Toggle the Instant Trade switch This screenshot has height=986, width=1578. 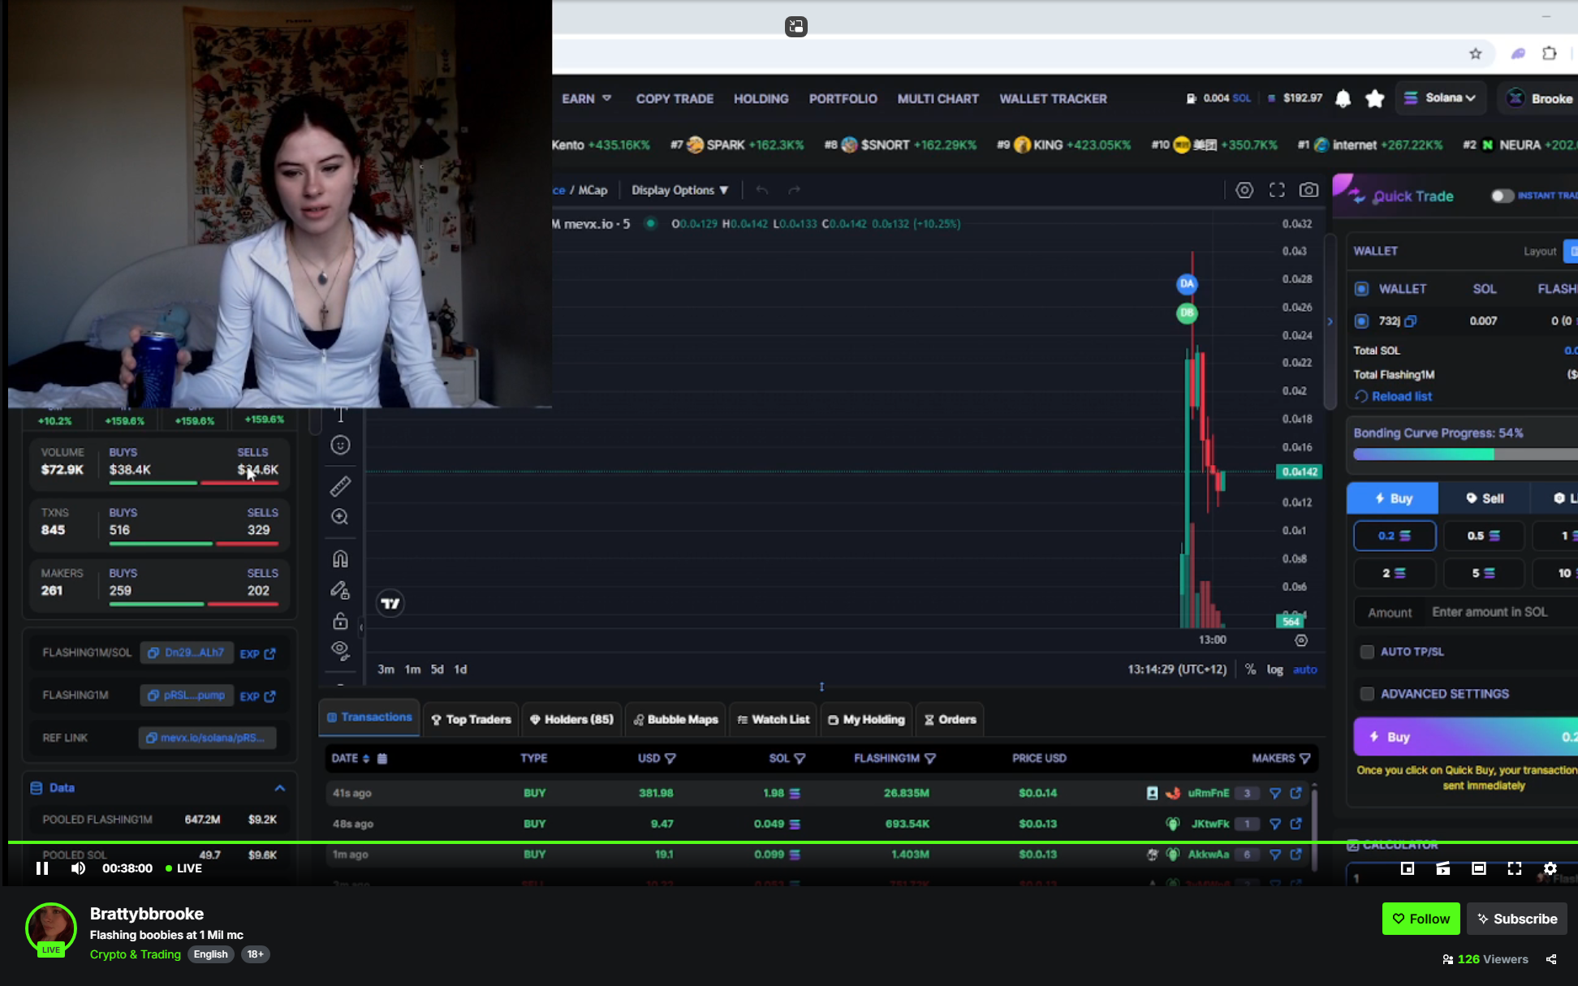pyautogui.click(x=1502, y=196)
